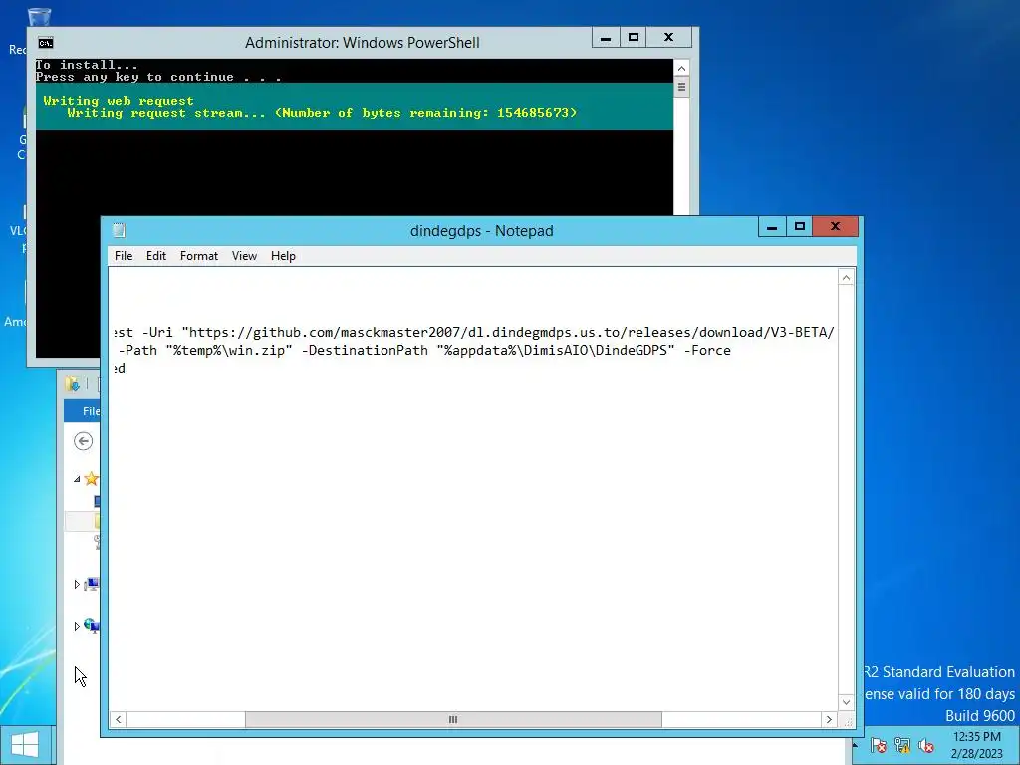The image size is (1020, 765).
Task: Click the Explorer window folder icon
Action: (72, 383)
